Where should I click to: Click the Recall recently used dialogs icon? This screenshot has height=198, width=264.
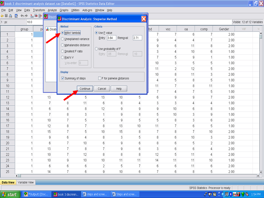16,16
